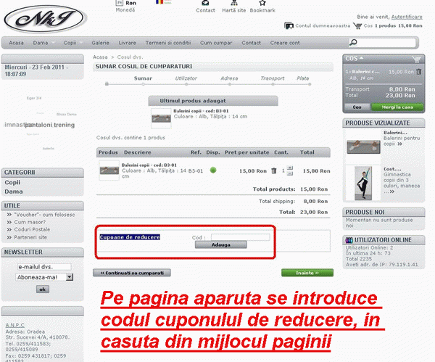Viewport: 435px width, 362px height.
Task: Focus the search input box
Action: tap(386, 43)
